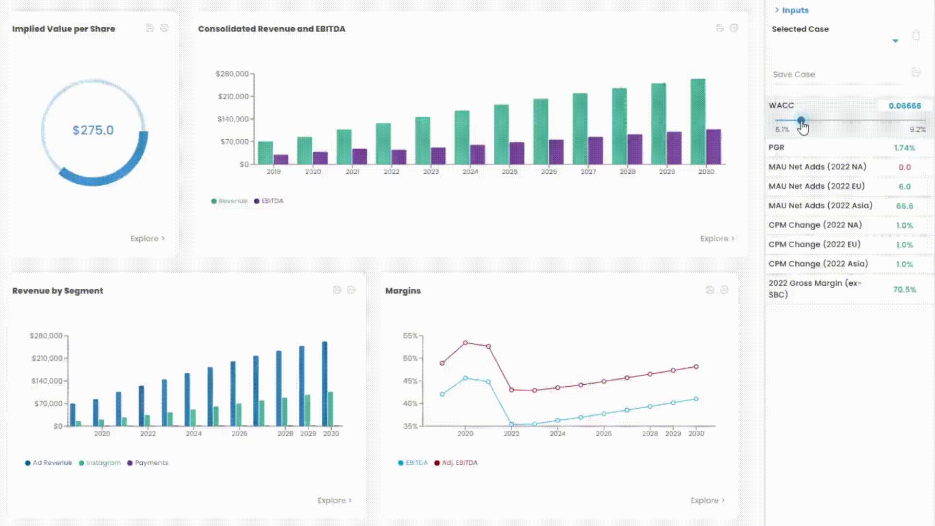The height and width of the screenshot is (526, 935).
Task: Click save icon on Implied Value card
Action: (x=150, y=28)
